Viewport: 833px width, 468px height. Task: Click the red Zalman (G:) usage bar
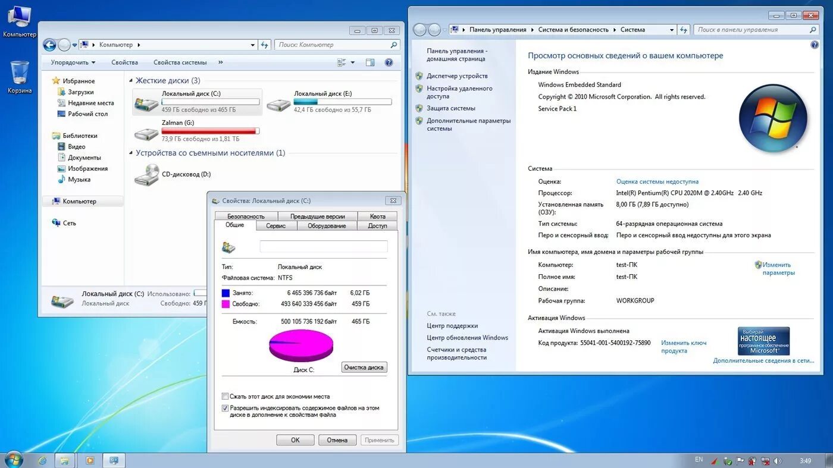point(211,131)
